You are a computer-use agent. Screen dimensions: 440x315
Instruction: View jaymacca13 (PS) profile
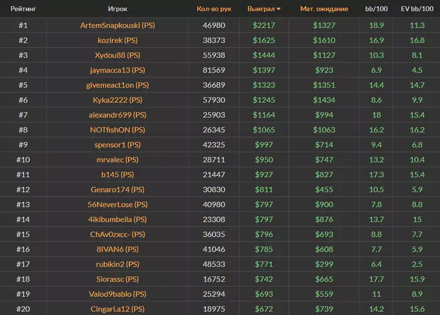[x=118, y=70]
